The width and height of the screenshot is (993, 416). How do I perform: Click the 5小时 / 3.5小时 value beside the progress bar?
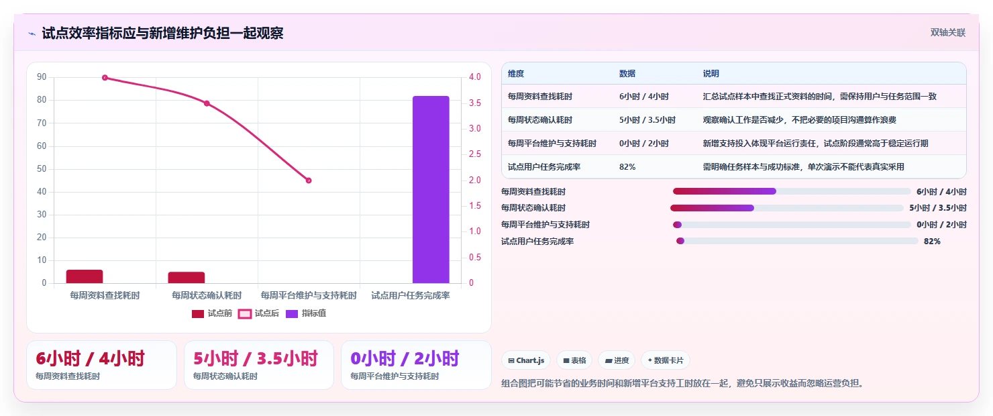[938, 208]
